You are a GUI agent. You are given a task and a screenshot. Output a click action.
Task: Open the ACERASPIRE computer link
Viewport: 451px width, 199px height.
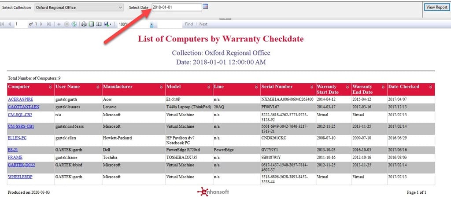[20, 99]
